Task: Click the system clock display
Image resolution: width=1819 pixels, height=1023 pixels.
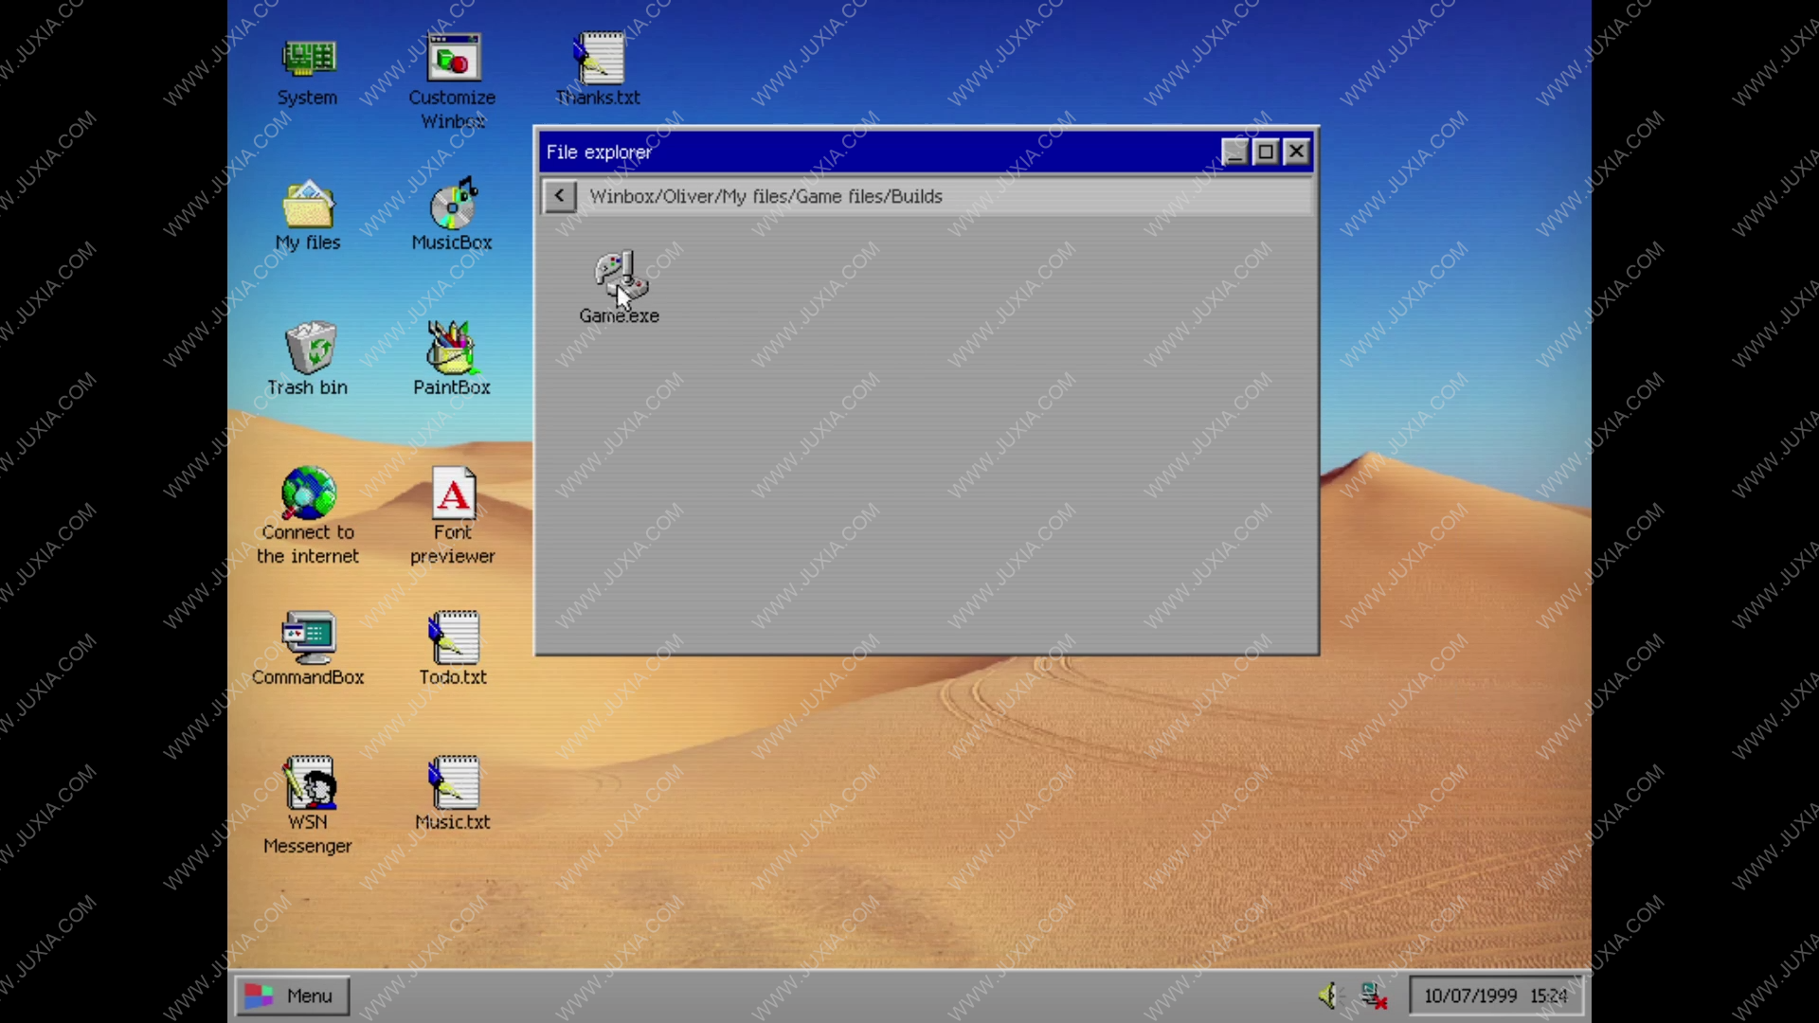Action: 1495,995
